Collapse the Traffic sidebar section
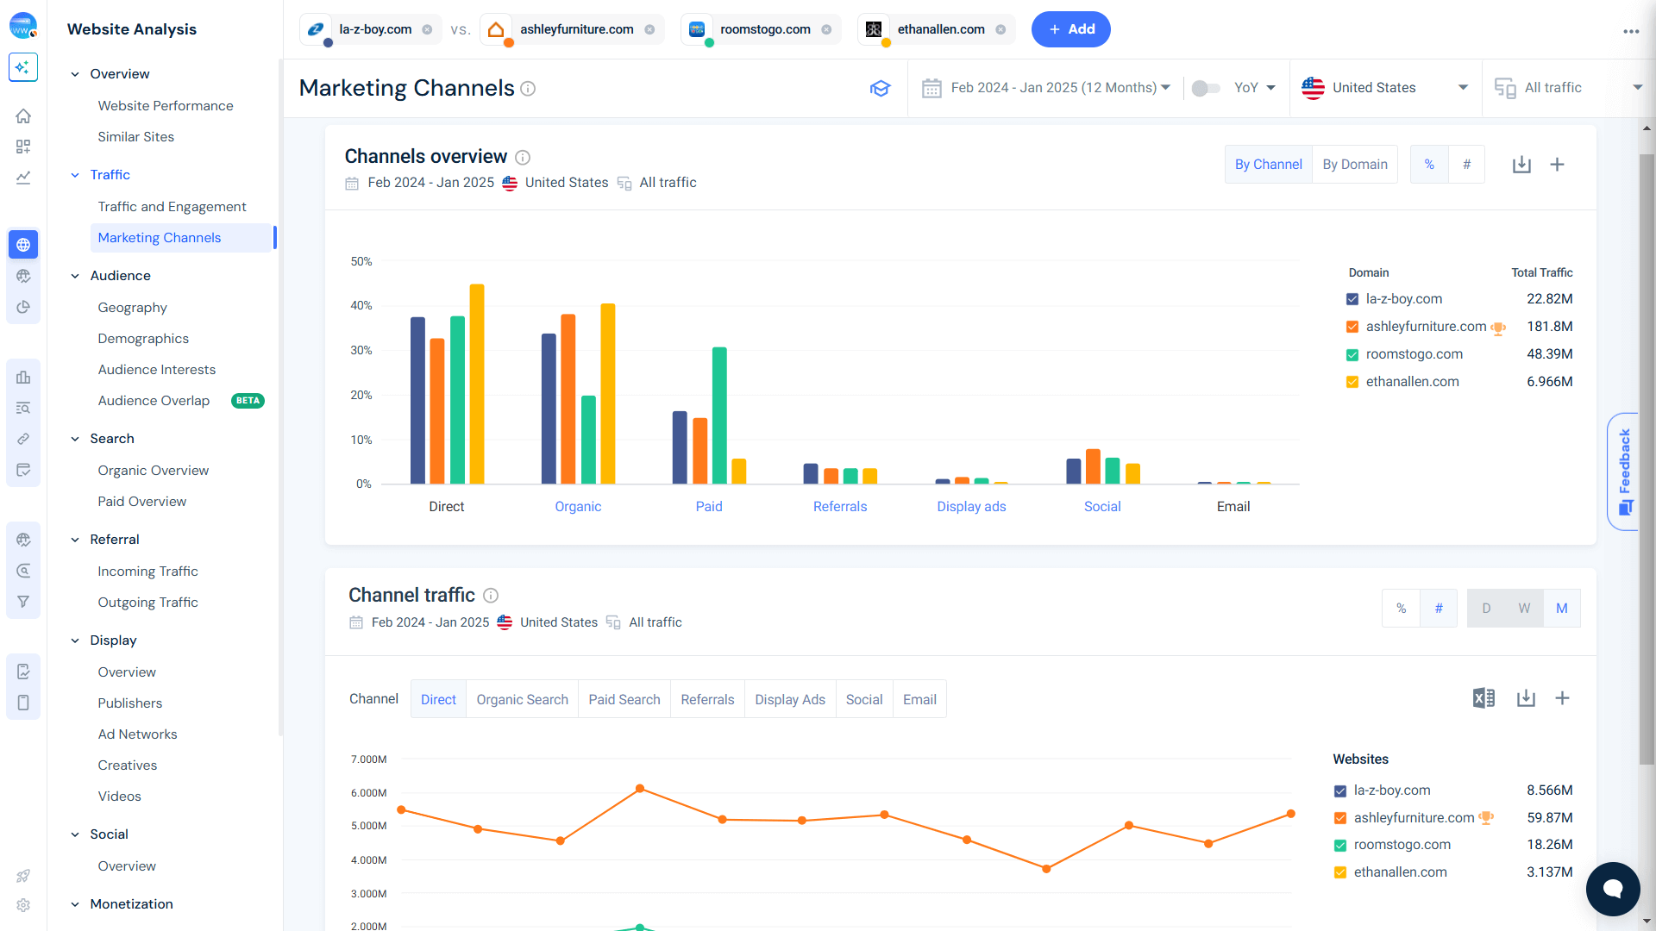The width and height of the screenshot is (1656, 931). click(75, 175)
